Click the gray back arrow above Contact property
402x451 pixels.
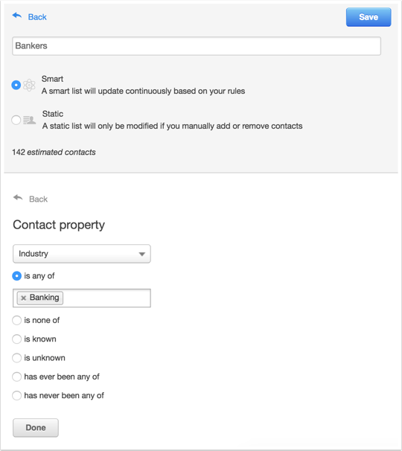coord(18,198)
